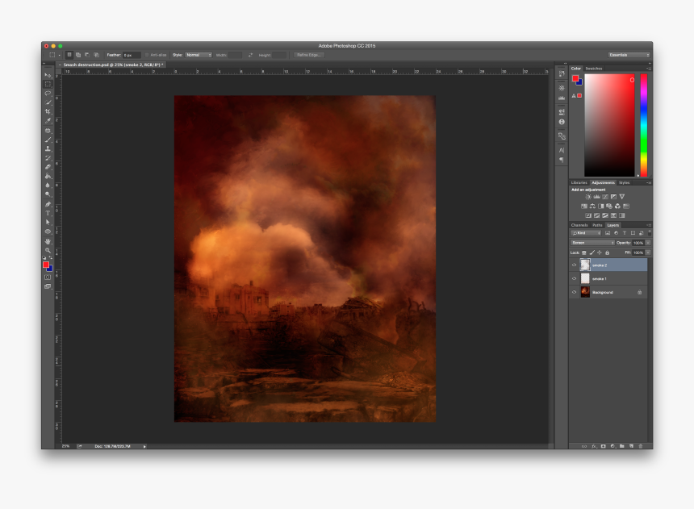Select the Move tool
Image resolution: width=694 pixels, height=509 pixels.
(47, 75)
